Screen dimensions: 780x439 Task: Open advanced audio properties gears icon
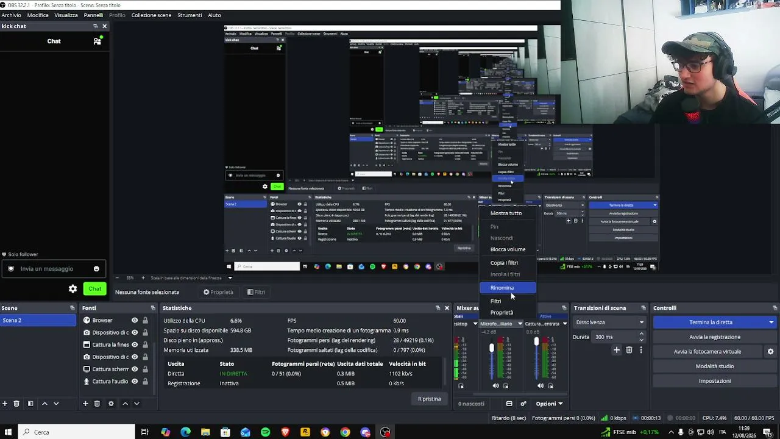523,404
